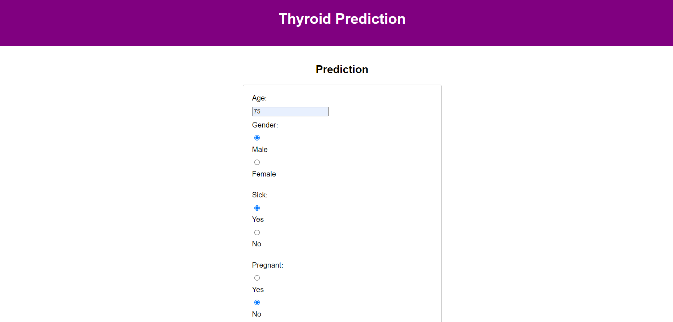Select Yes radio under Pregnant

[257, 278]
